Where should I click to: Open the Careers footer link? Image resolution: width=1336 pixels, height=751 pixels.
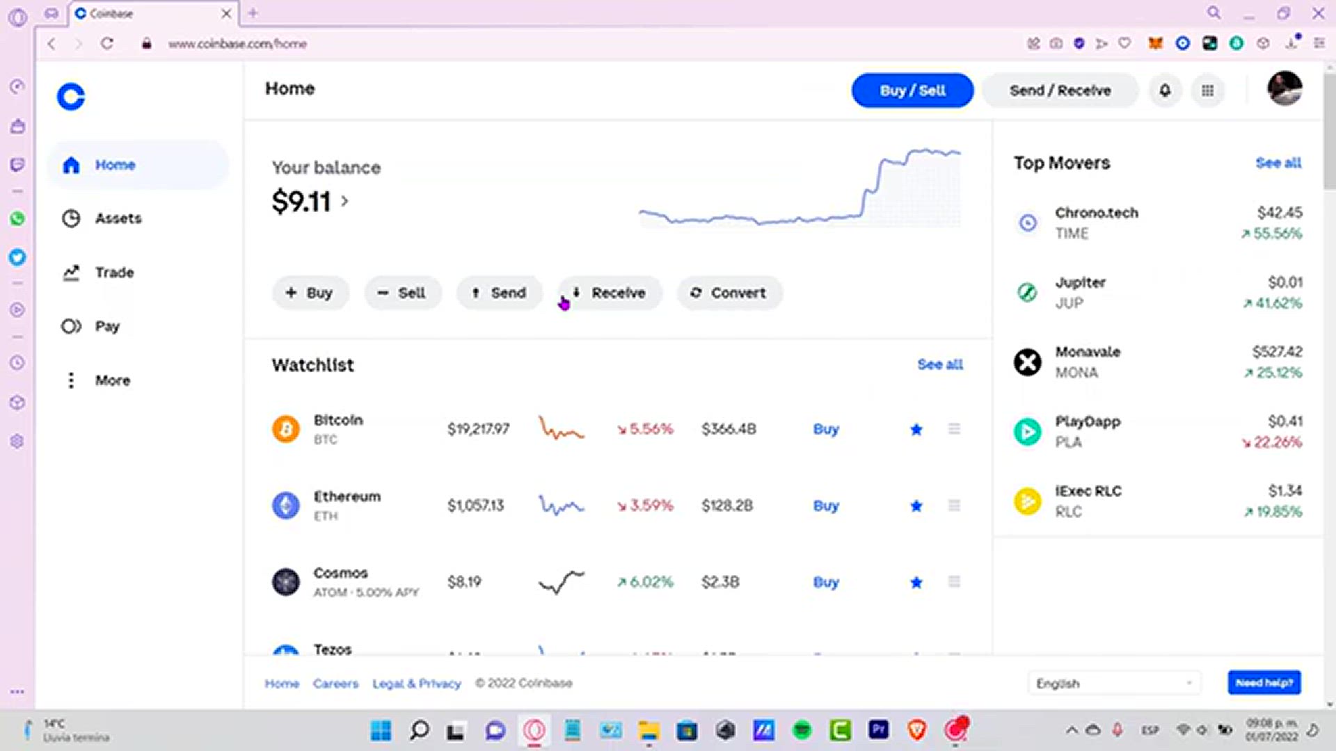point(335,684)
